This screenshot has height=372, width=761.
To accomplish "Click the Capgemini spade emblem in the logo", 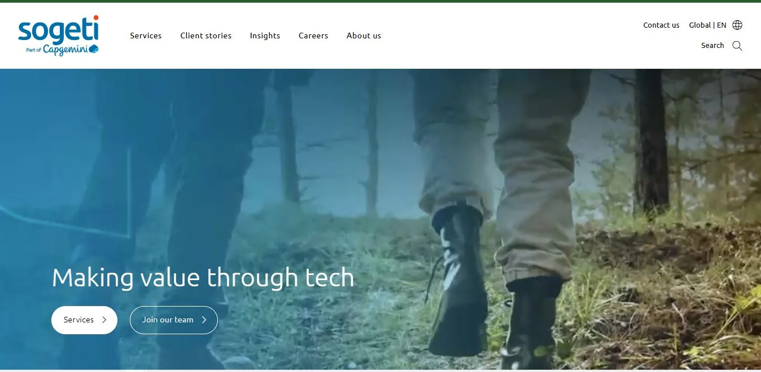I will pos(94,49).
